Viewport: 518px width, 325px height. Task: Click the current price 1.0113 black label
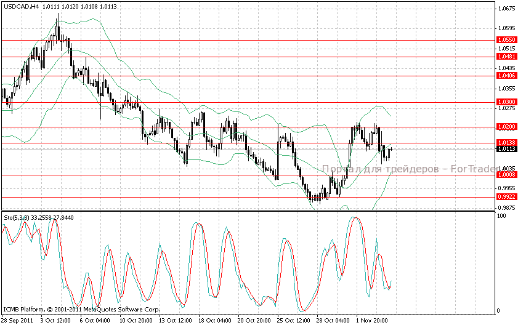506,148
